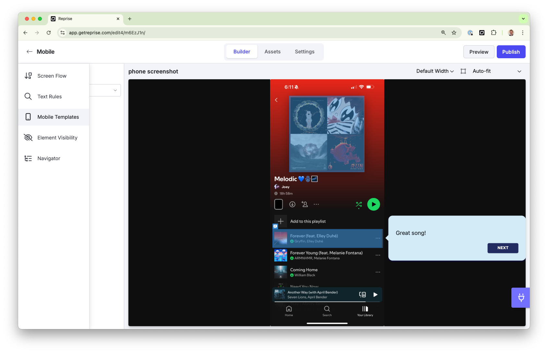Open Text Rules in sidebar
Screen dimensions: 548x353
54,96
